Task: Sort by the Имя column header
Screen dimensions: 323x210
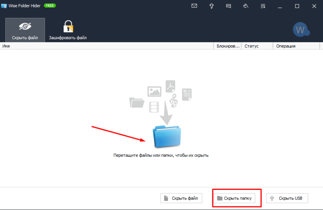Action: [x=107, y=46]
